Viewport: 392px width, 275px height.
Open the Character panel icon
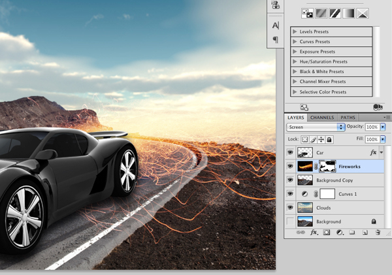coord(276,25)
